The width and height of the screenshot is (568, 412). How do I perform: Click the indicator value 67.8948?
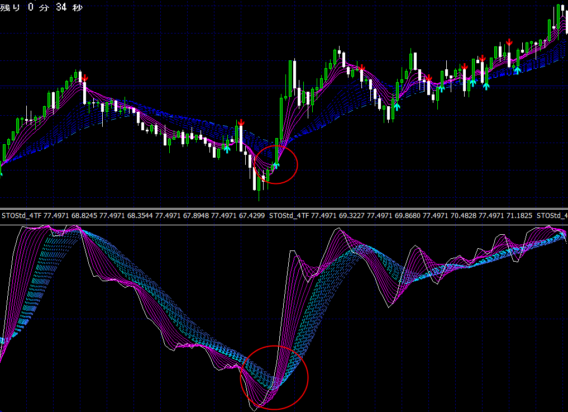click(x=195, y=215)
